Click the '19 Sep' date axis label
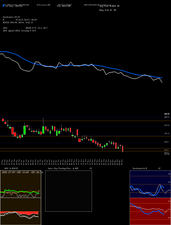The image size is (171, 225). pos(3,162)
